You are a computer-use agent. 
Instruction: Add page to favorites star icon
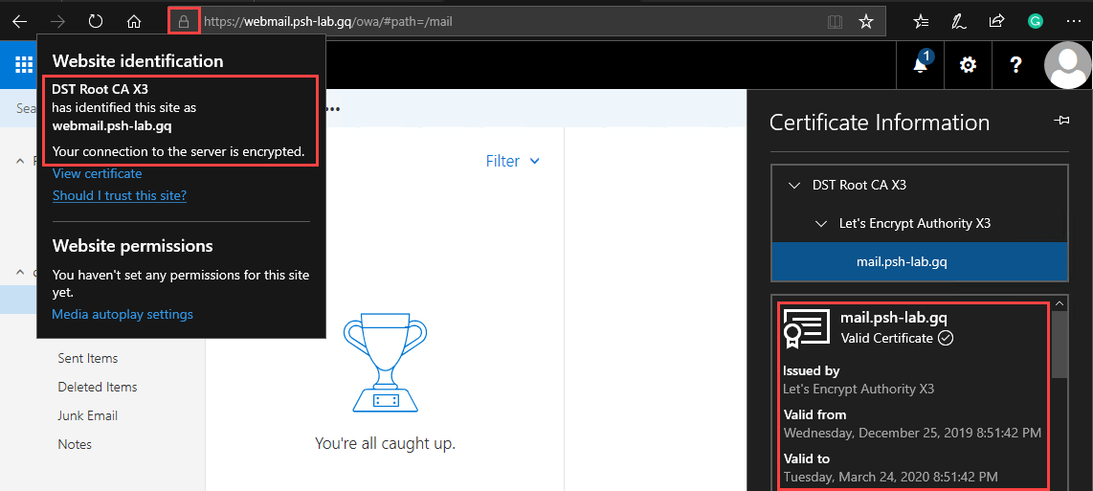866,21
